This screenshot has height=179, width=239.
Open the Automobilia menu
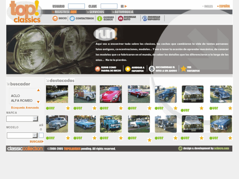tap(122, 12)
